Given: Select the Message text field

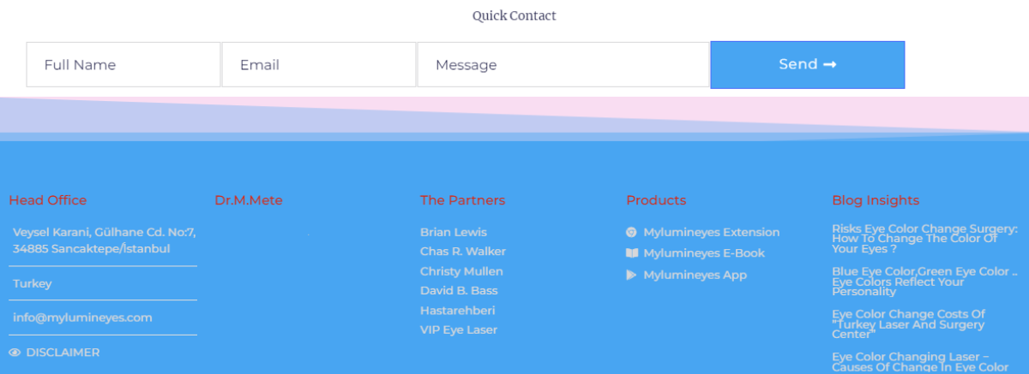Looking at the screenshot, I should pos(563,65).
